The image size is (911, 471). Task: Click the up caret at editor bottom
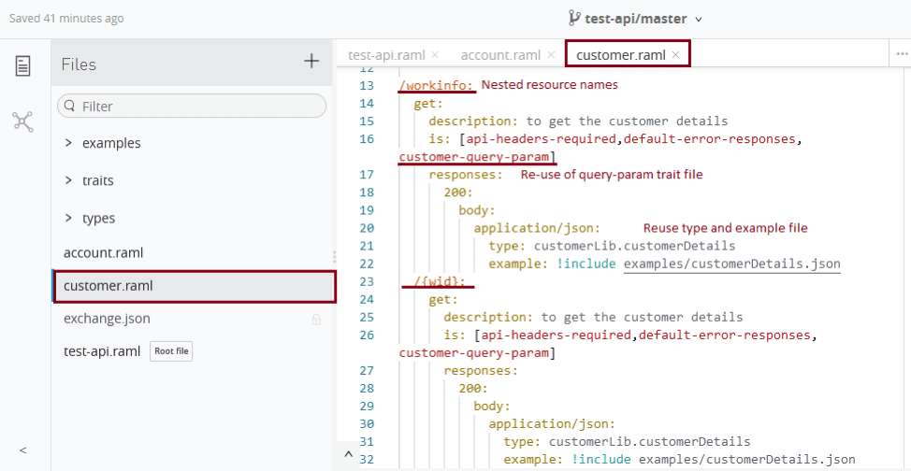(x=348, y=454)
